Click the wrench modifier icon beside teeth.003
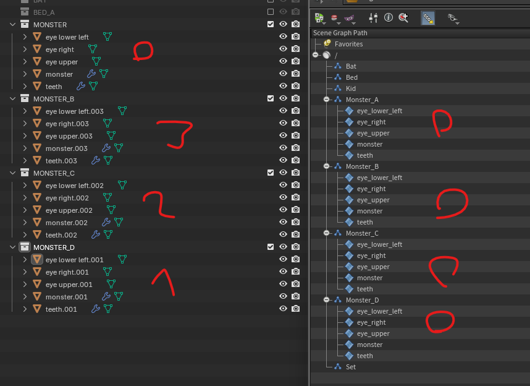Viewport: 530px width, 386px height. click(x=96, y=160)
